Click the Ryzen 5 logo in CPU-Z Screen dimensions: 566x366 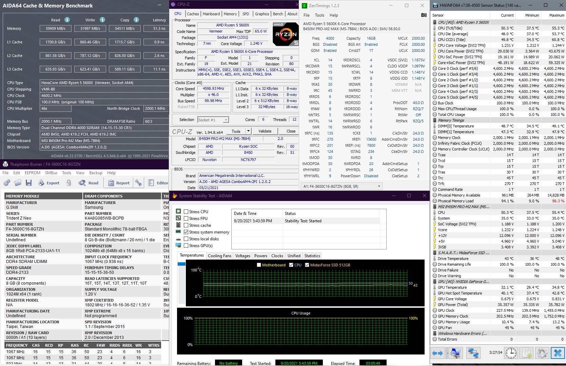click(286, 34)
